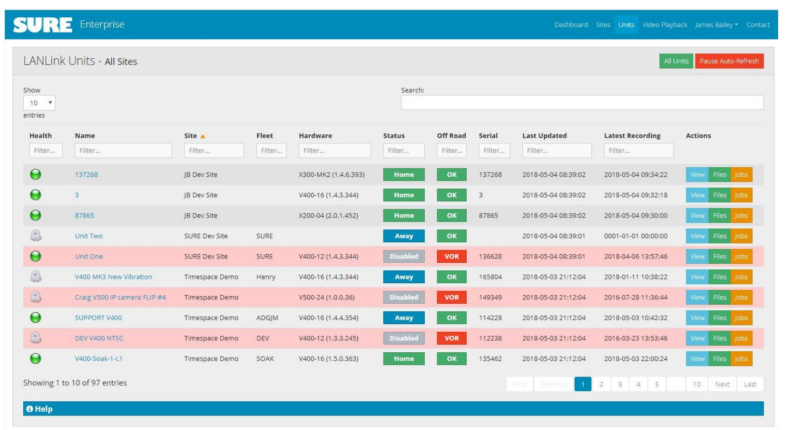Open Video Playback from the top menu
The width and height of the screenshot is (790, 430).
click(x=665, y=25)
